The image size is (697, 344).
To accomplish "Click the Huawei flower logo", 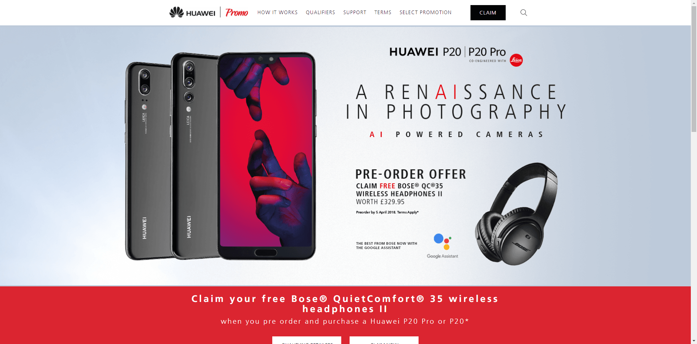I will [x=176, y=12].
